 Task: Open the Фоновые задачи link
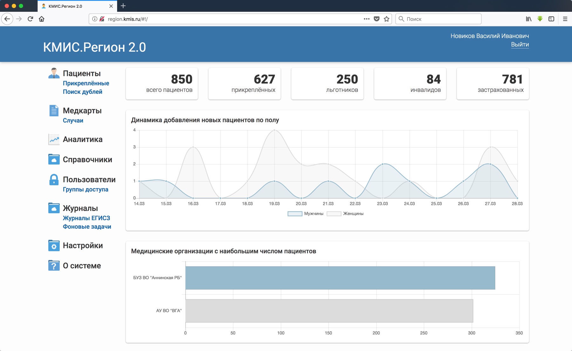pos(87,227)
